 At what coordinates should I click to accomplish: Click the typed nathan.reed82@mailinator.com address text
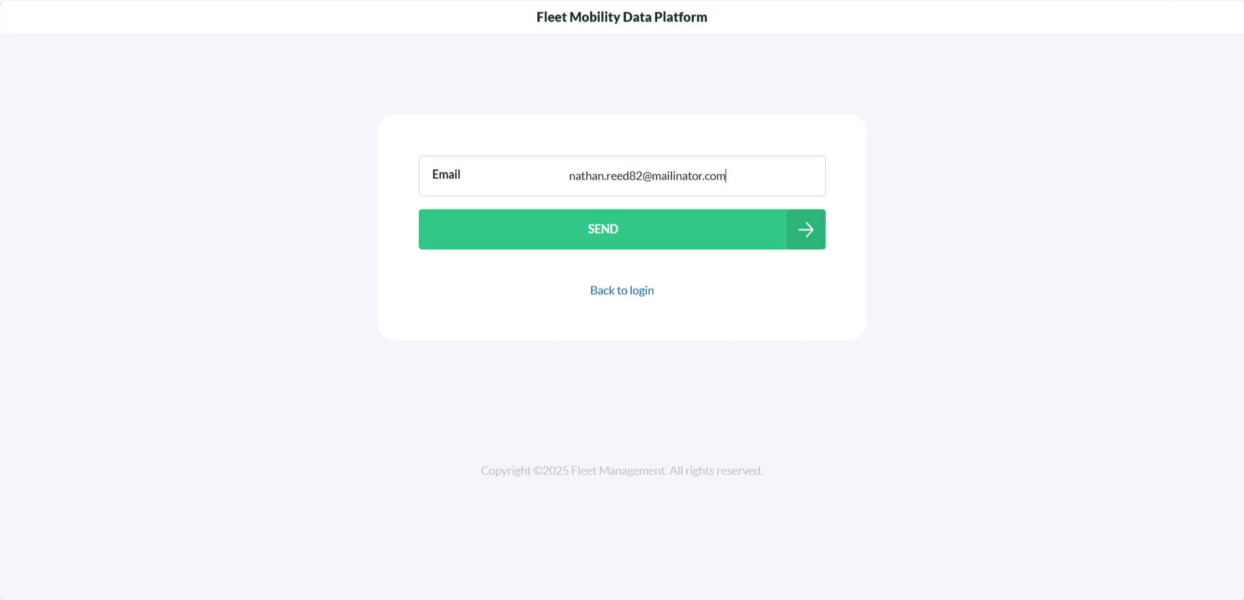pyautogui.click(x=647, y=176)
